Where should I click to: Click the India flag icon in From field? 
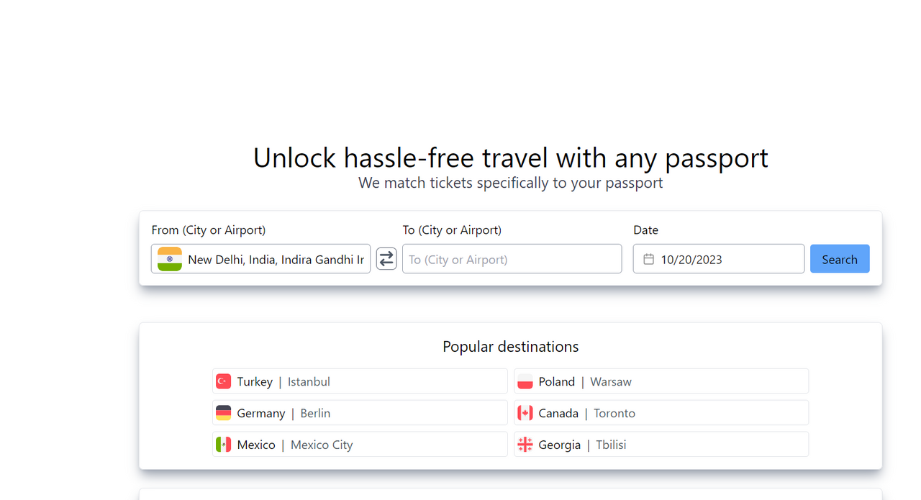point(170,259)
